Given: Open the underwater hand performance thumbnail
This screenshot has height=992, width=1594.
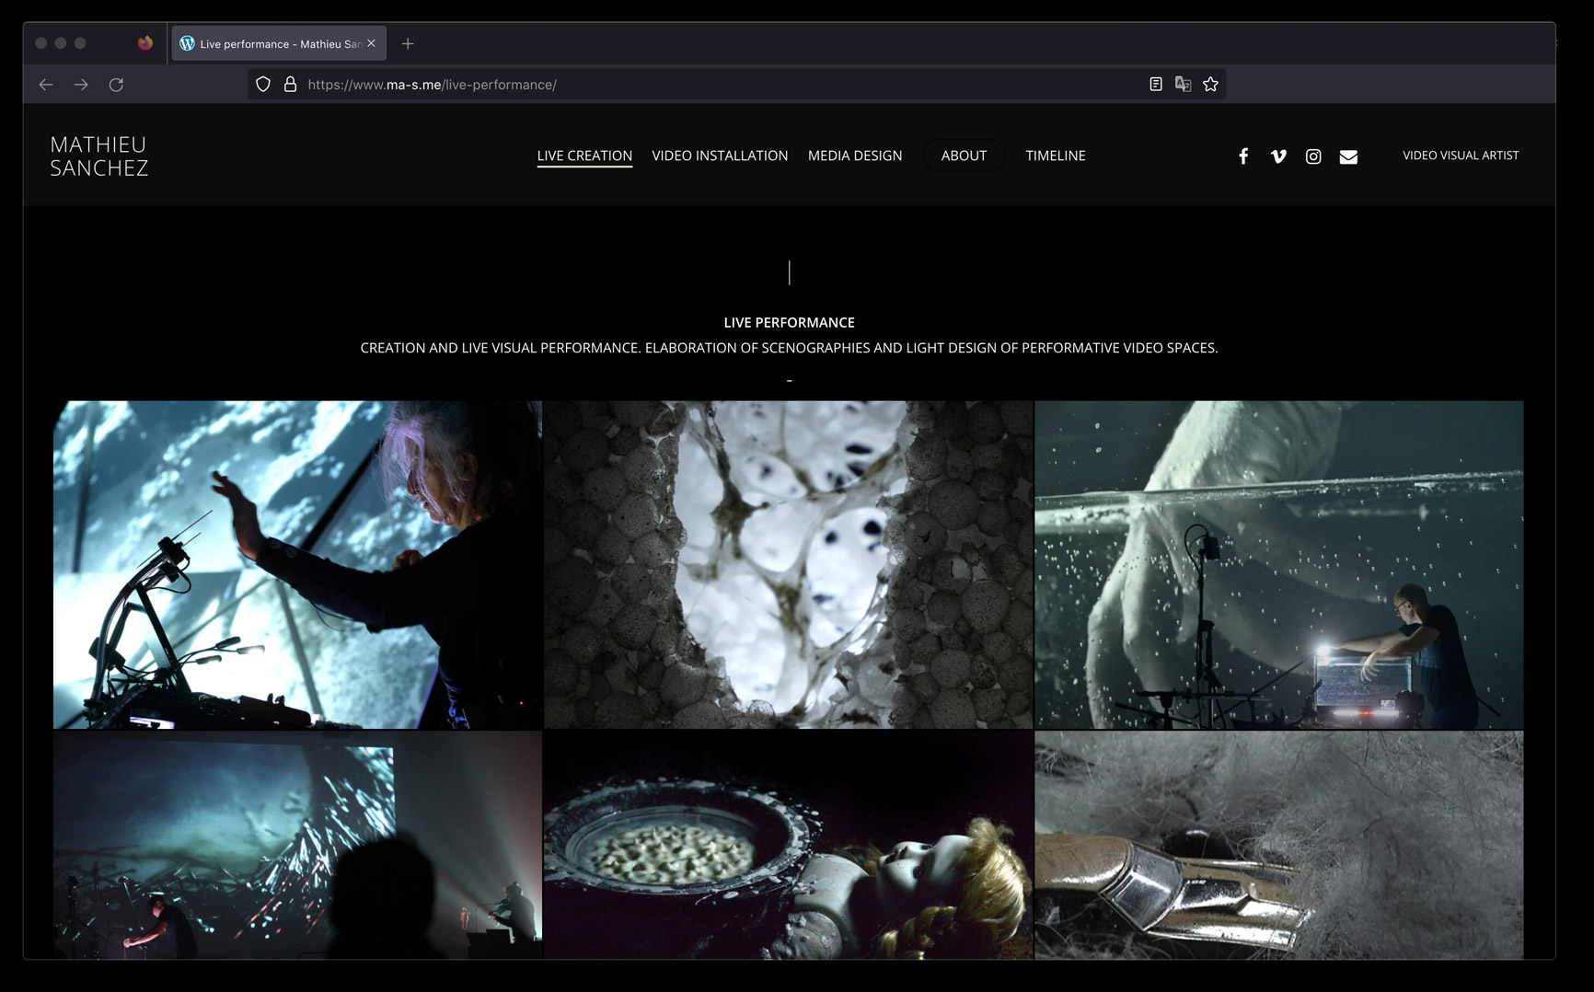Looking at the screenshot, I should point(1278,564).
